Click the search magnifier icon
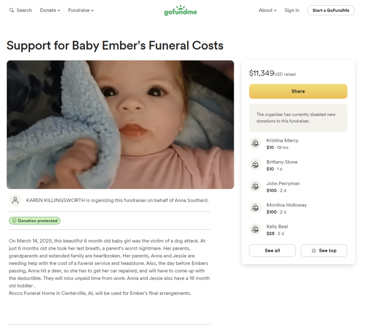The height and width of the screenshot is (326, 367). click(x=12, y=10)
